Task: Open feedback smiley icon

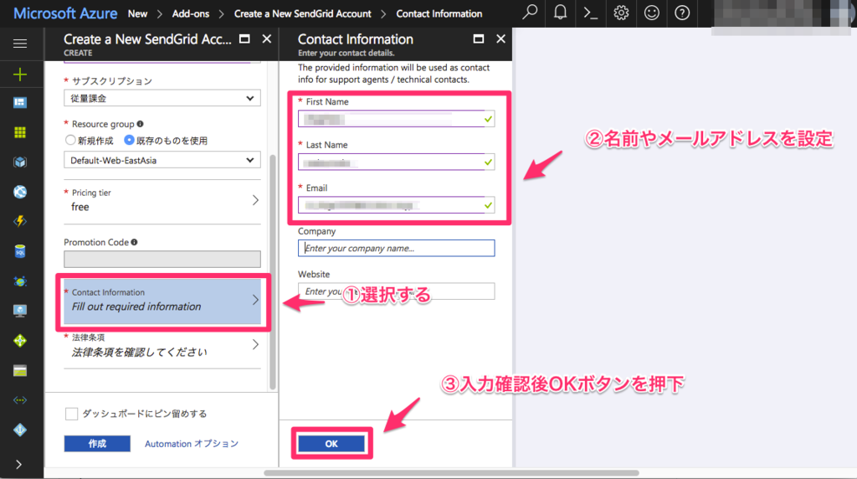Action: point(651,13)
